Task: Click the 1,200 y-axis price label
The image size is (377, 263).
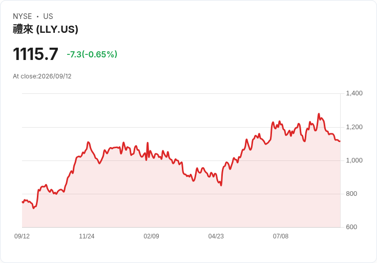Action: 354,127
